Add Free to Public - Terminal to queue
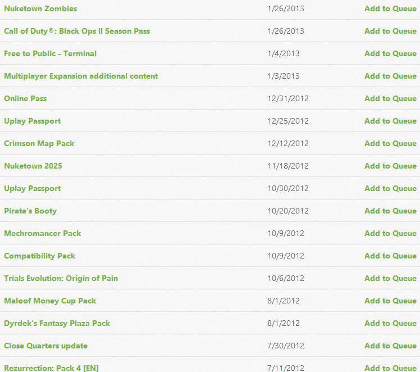The width and height of the screenshot is (420, 372). pos(390,53)
